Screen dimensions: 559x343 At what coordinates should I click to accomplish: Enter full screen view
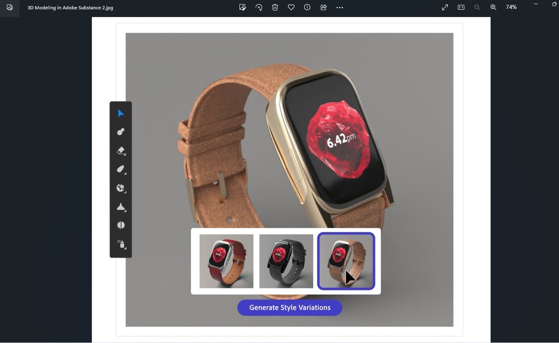(444, 7)
